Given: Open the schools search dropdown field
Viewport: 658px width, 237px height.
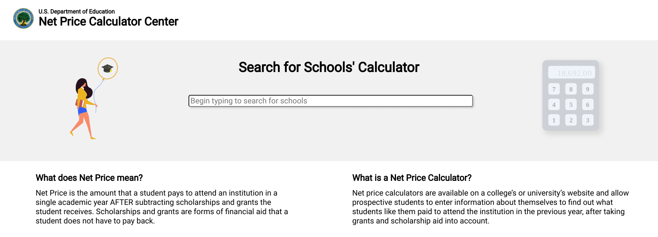Looking at the screenshot, I should click(330, 100).
